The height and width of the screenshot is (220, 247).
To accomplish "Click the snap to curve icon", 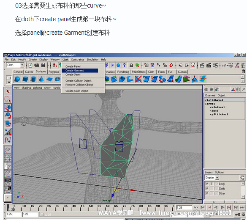I will tap(152, 65).
